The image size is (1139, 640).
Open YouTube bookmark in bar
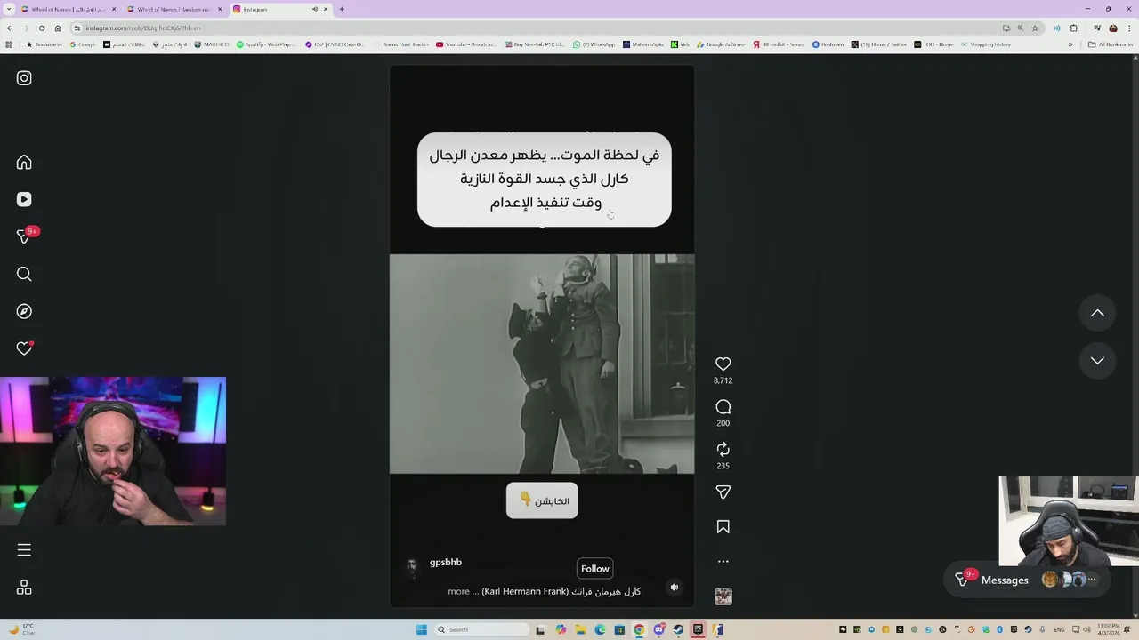[467, 44]
